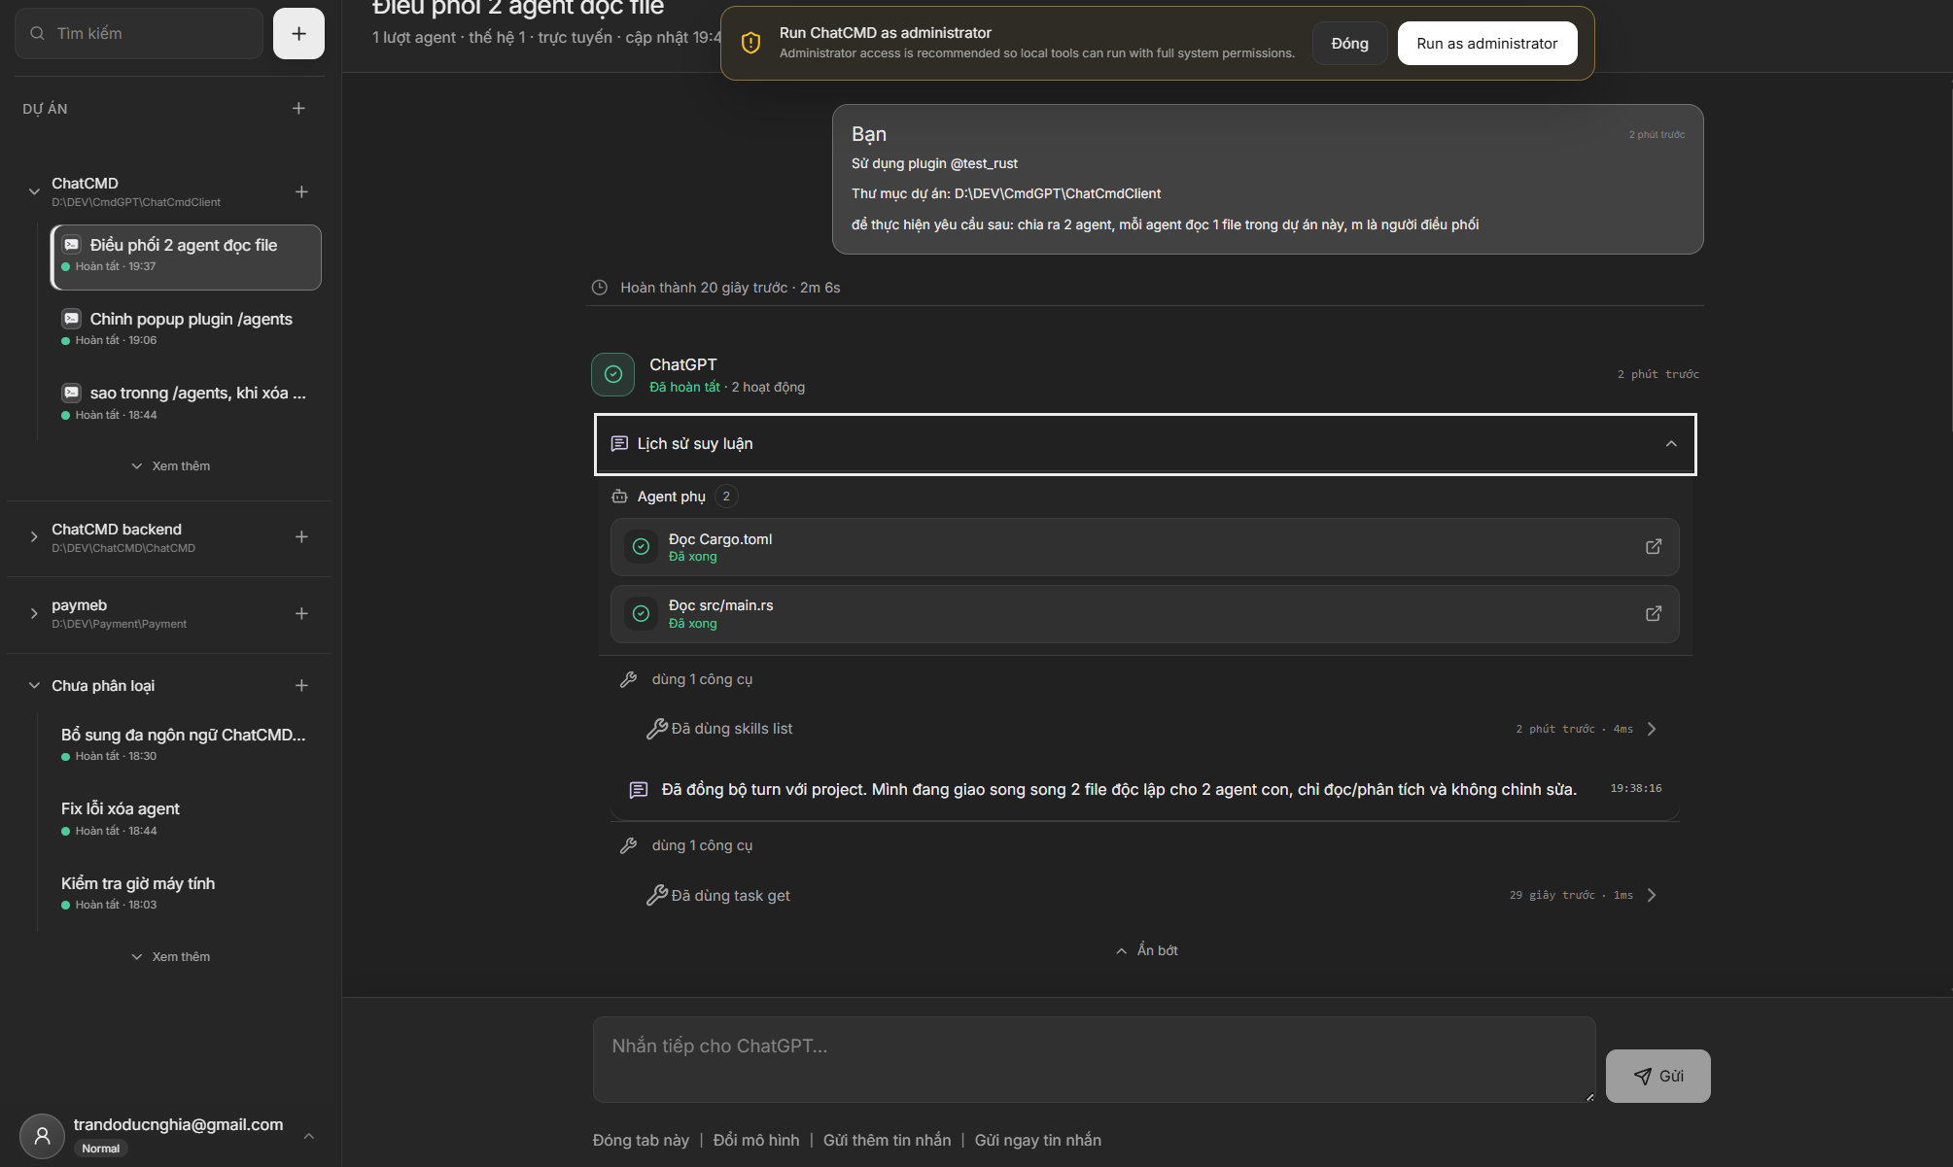Screen dimensions: 1953x1167
Task: Add new chat under Chưa phân loại
Action: click(301, 685)
